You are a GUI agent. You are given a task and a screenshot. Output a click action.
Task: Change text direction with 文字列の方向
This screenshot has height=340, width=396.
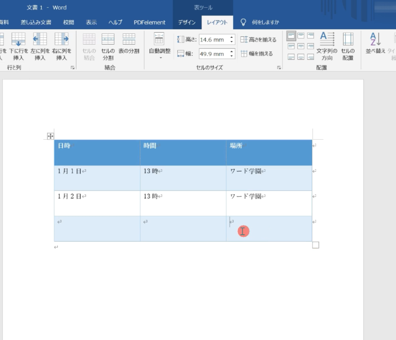pos(327,40)
